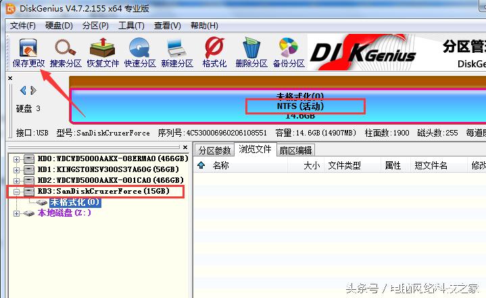The width and height of the screenshot is (486, 298).
Task: Create New Partition (新建分区) icon
Action: (177, 53)
